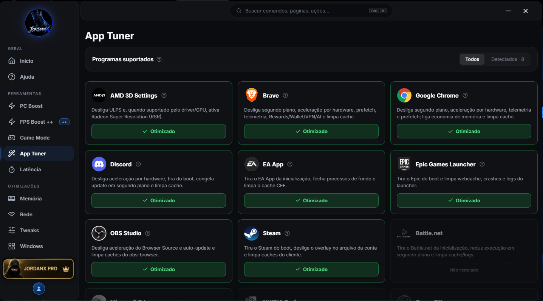The height and width of the screenshot is (301, 543).
Task: Open help icon next to AMD 3D Settings
Action: [x=164, y=95]
